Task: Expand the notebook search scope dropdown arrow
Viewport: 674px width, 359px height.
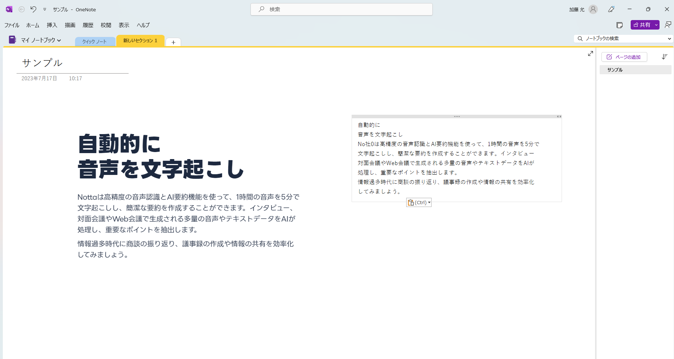Action: (669, 39)
